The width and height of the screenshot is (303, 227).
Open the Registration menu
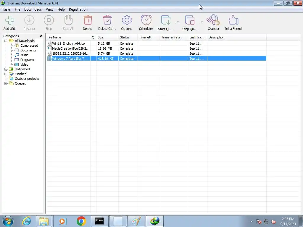point(78,9)
